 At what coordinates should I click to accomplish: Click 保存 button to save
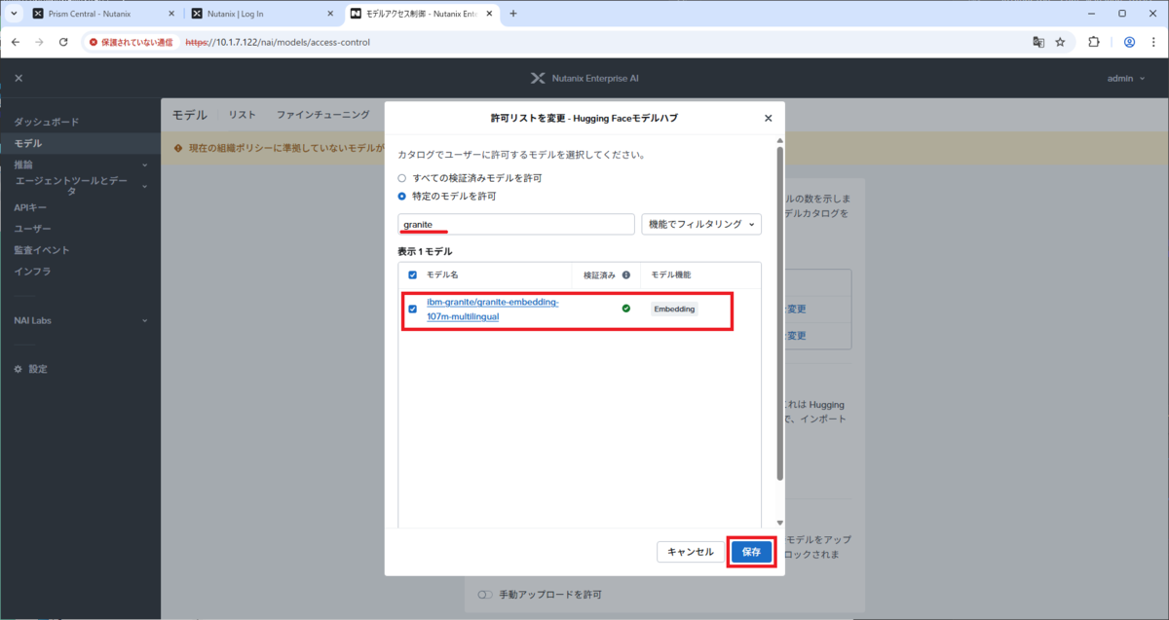coord(752,552)
